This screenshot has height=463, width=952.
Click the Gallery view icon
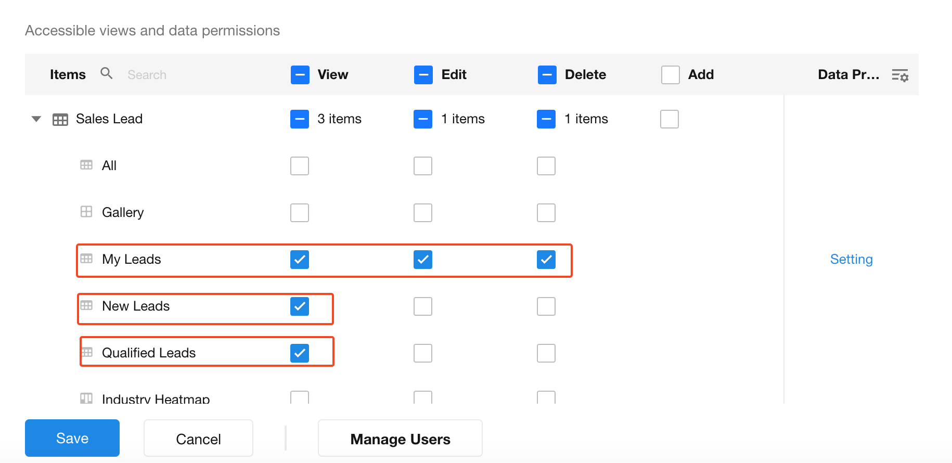(86, 212)
